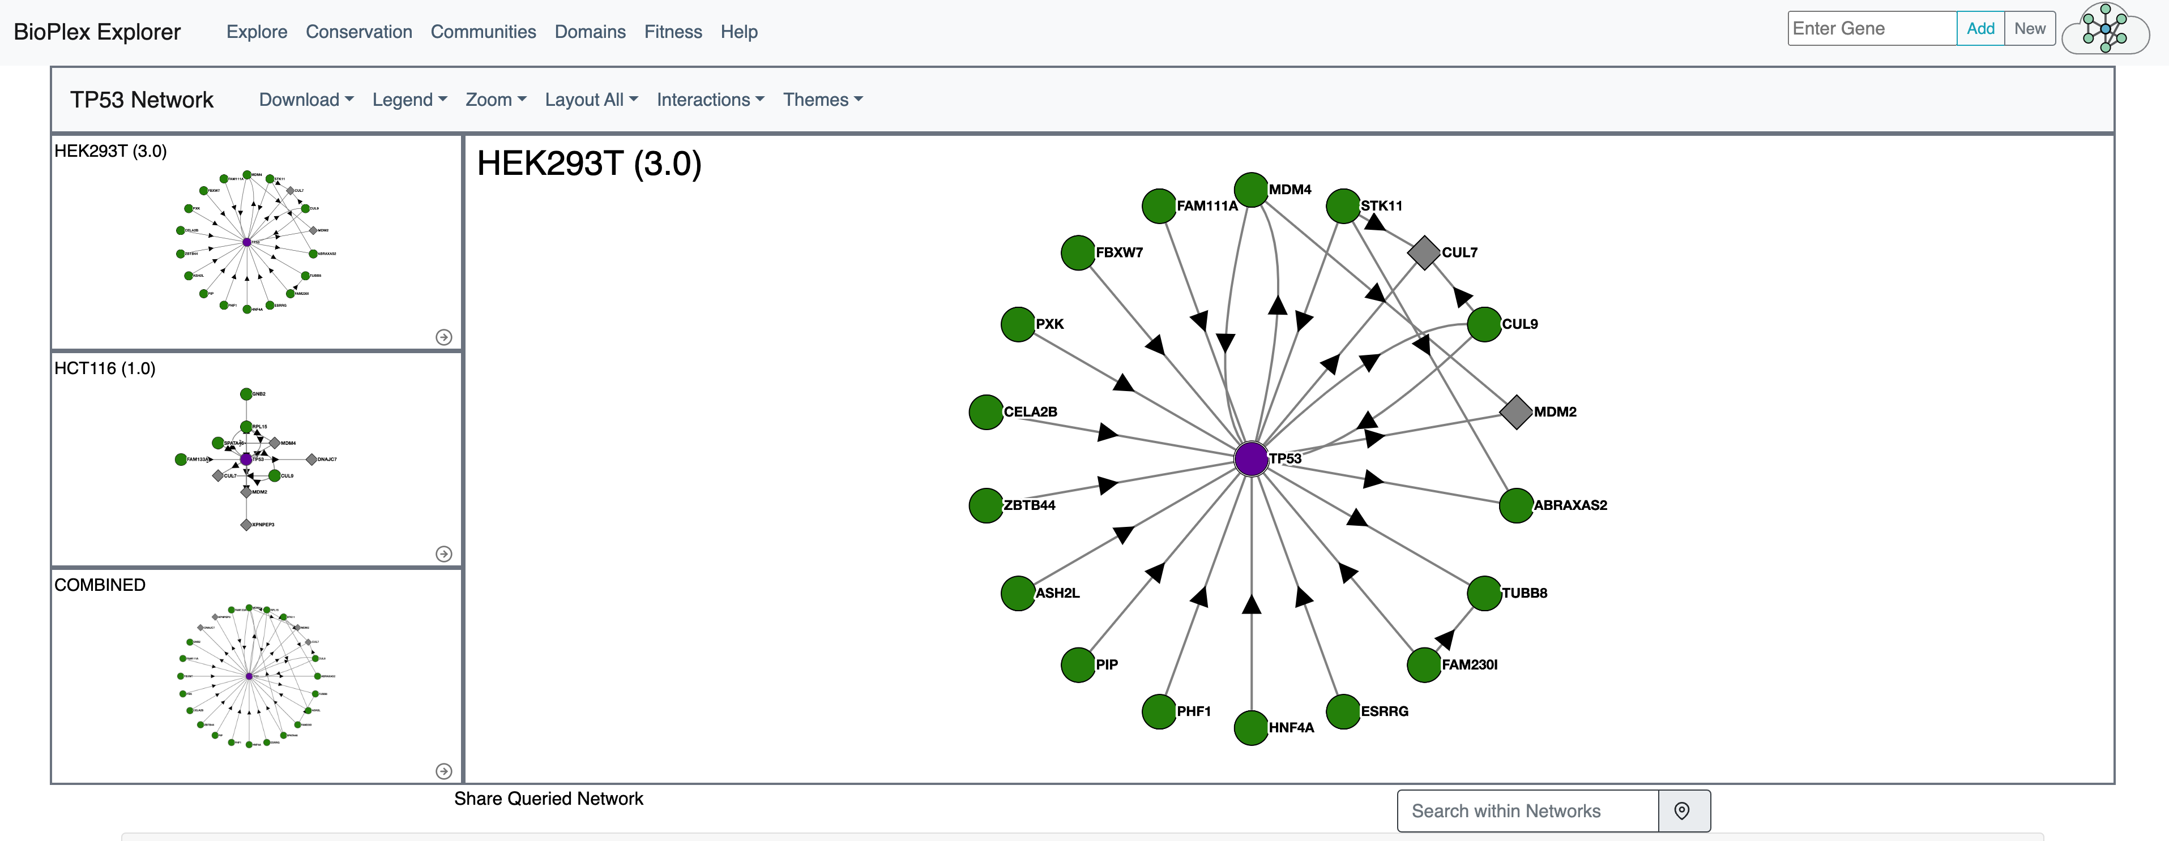Select the gray MDM2 diamond node
Screen dimensions: 2169x841
point(1515,411)
